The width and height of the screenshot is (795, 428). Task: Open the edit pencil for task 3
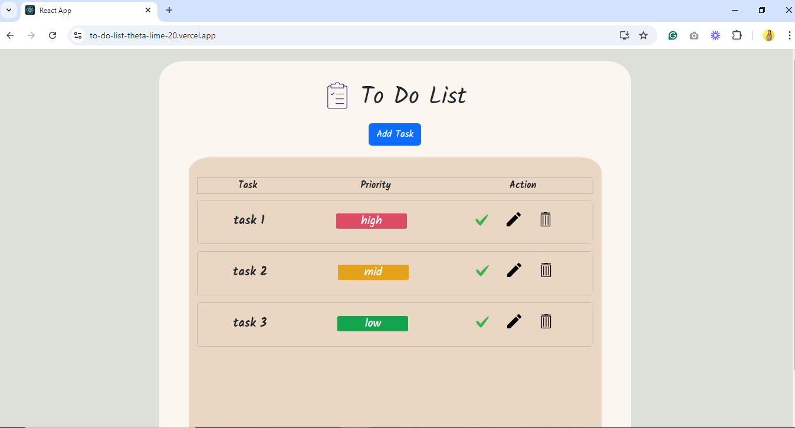(514, 321)
